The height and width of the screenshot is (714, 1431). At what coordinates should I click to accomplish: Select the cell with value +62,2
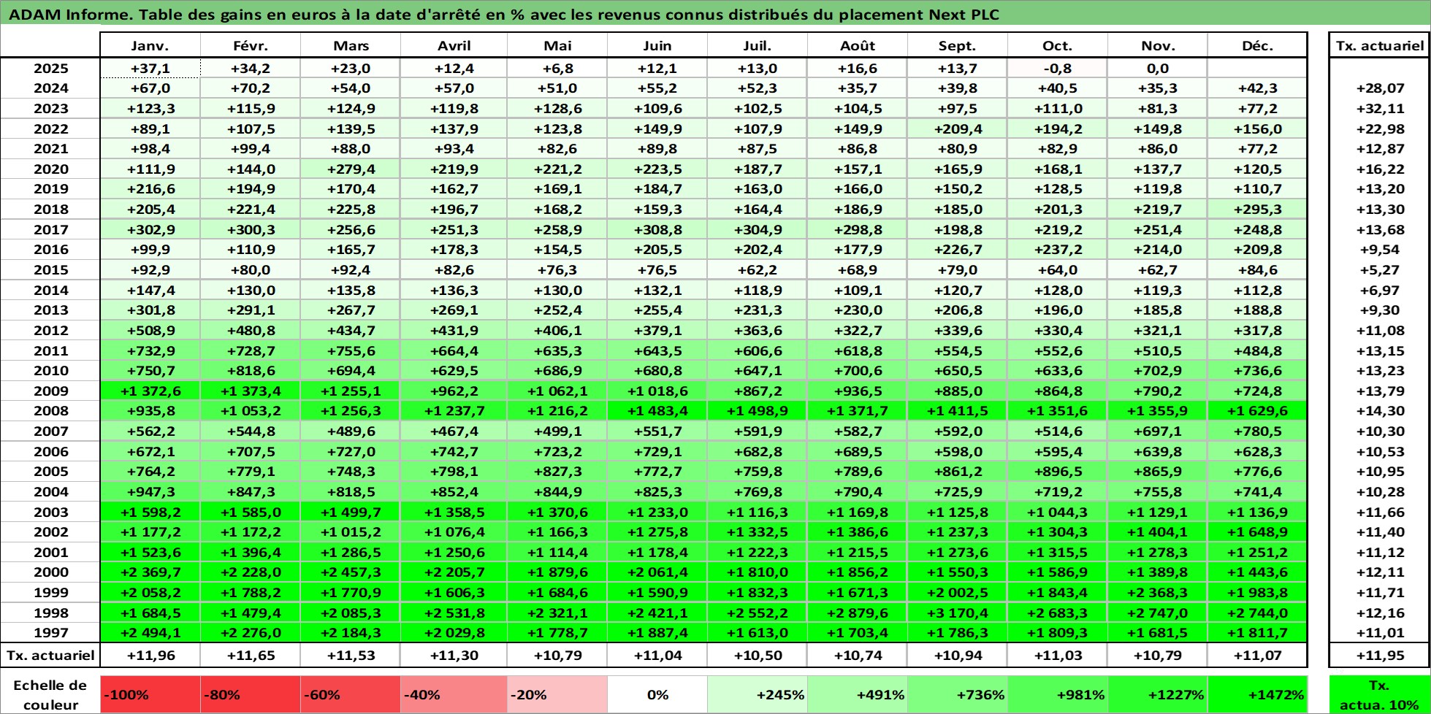[758, 270]
